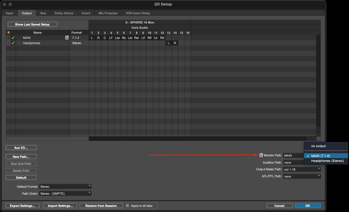This screenshot has height=212, width=349.
Task: Open the AFL/PFL Path dropdown
Action: coord(302,176)
